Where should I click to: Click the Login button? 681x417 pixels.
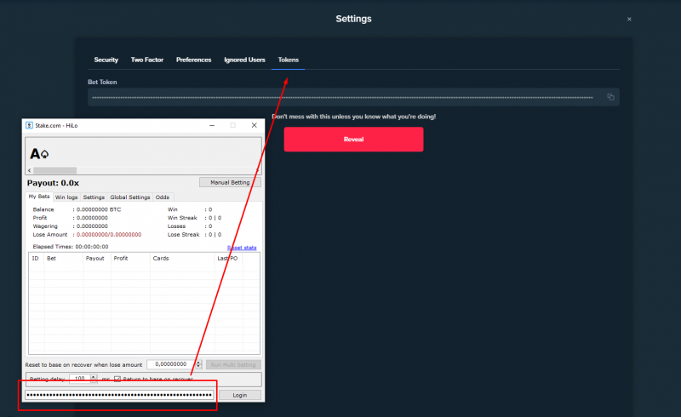pyautogui.click(x=240, y=395)
